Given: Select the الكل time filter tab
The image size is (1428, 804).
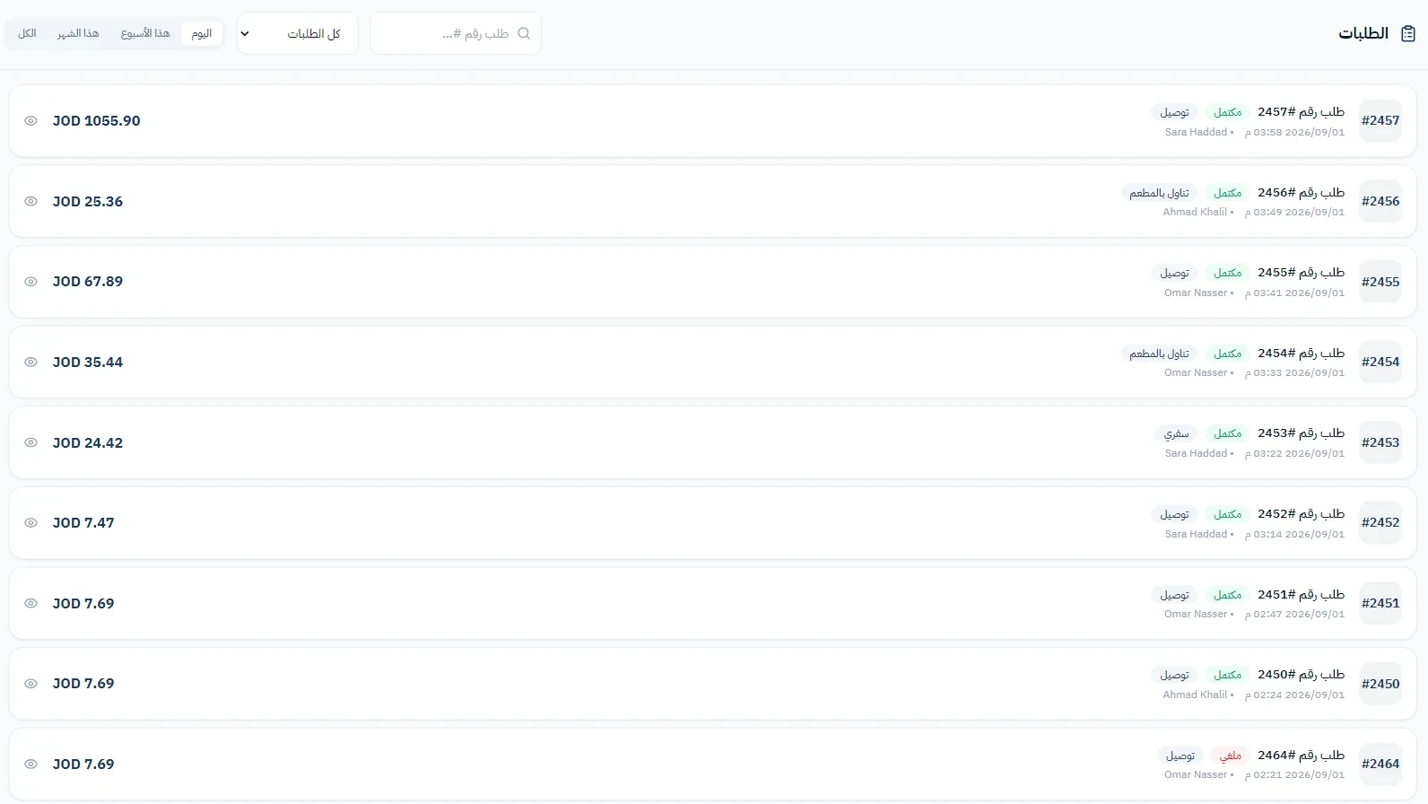Looking at the screenshot, I should click(27, 33).
